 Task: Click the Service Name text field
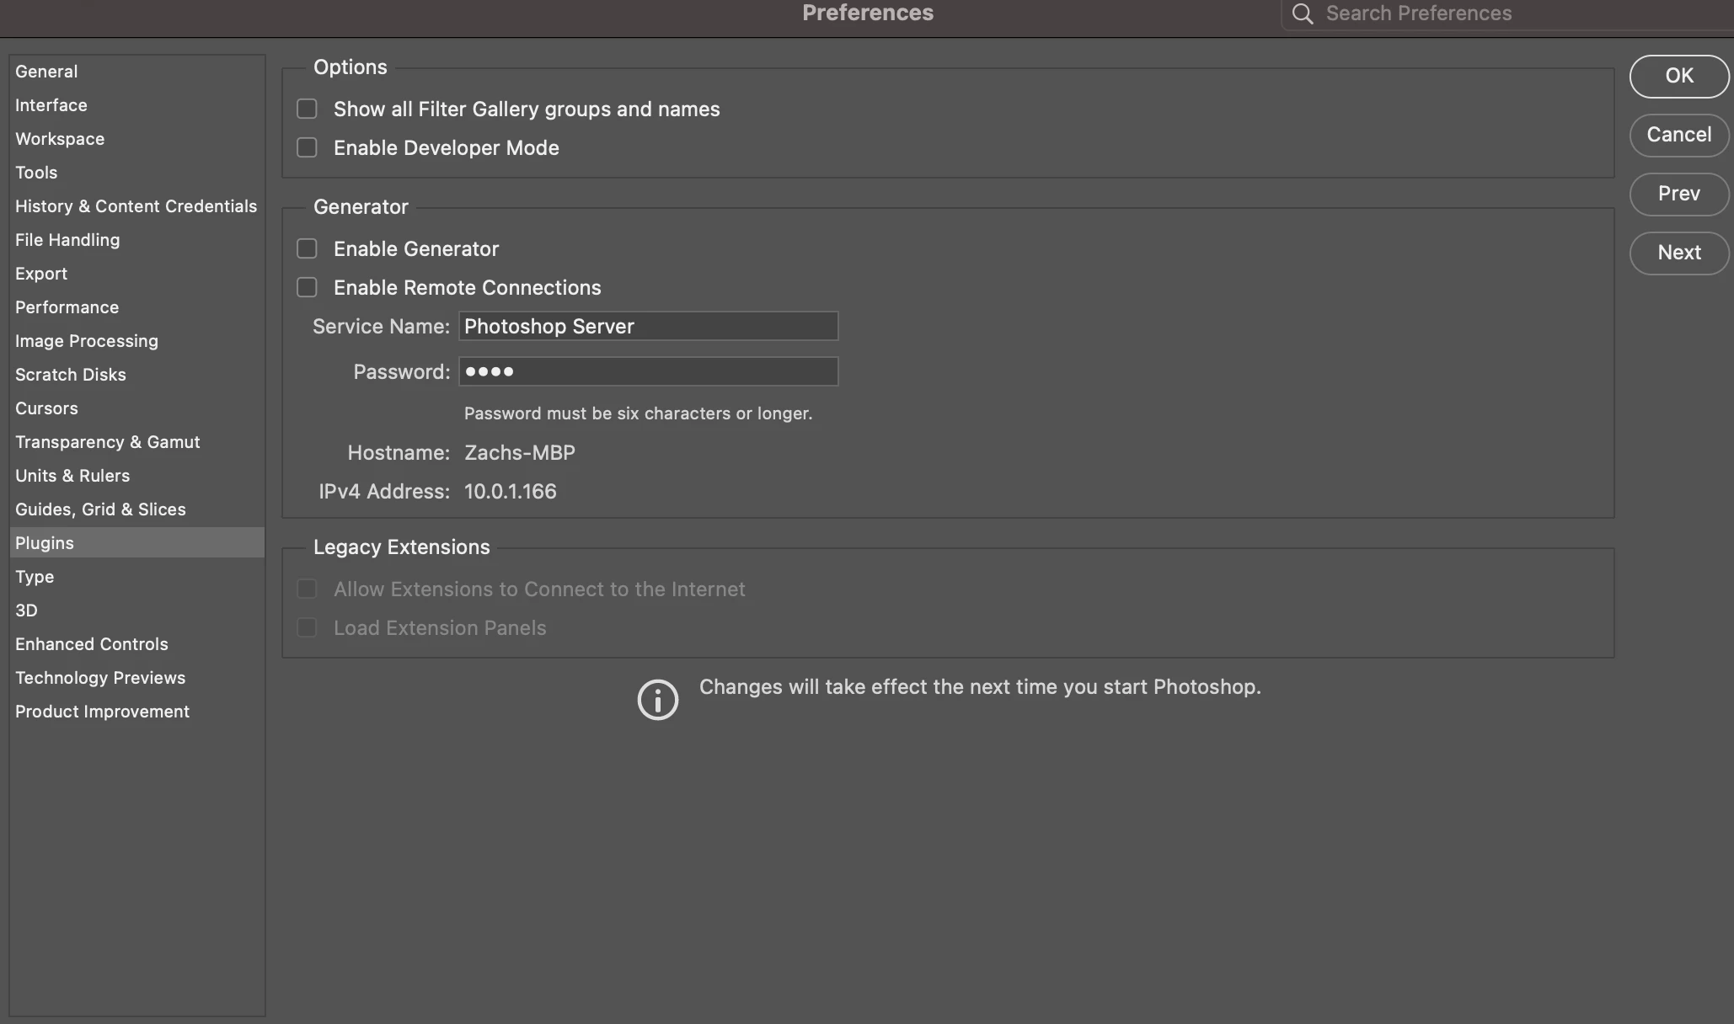click(647, 326)
